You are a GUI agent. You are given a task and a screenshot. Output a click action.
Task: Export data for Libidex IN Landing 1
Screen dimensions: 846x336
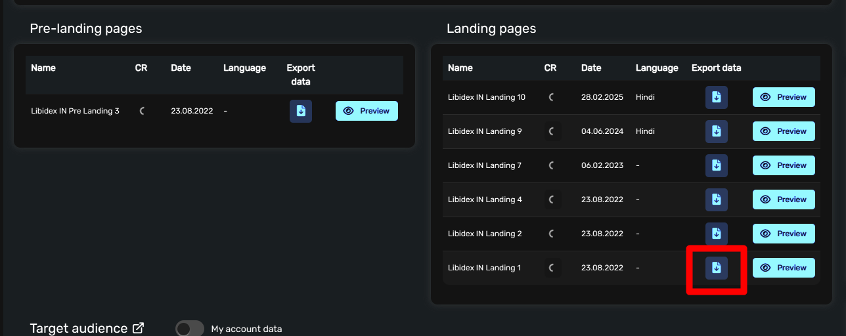point(717,268)
